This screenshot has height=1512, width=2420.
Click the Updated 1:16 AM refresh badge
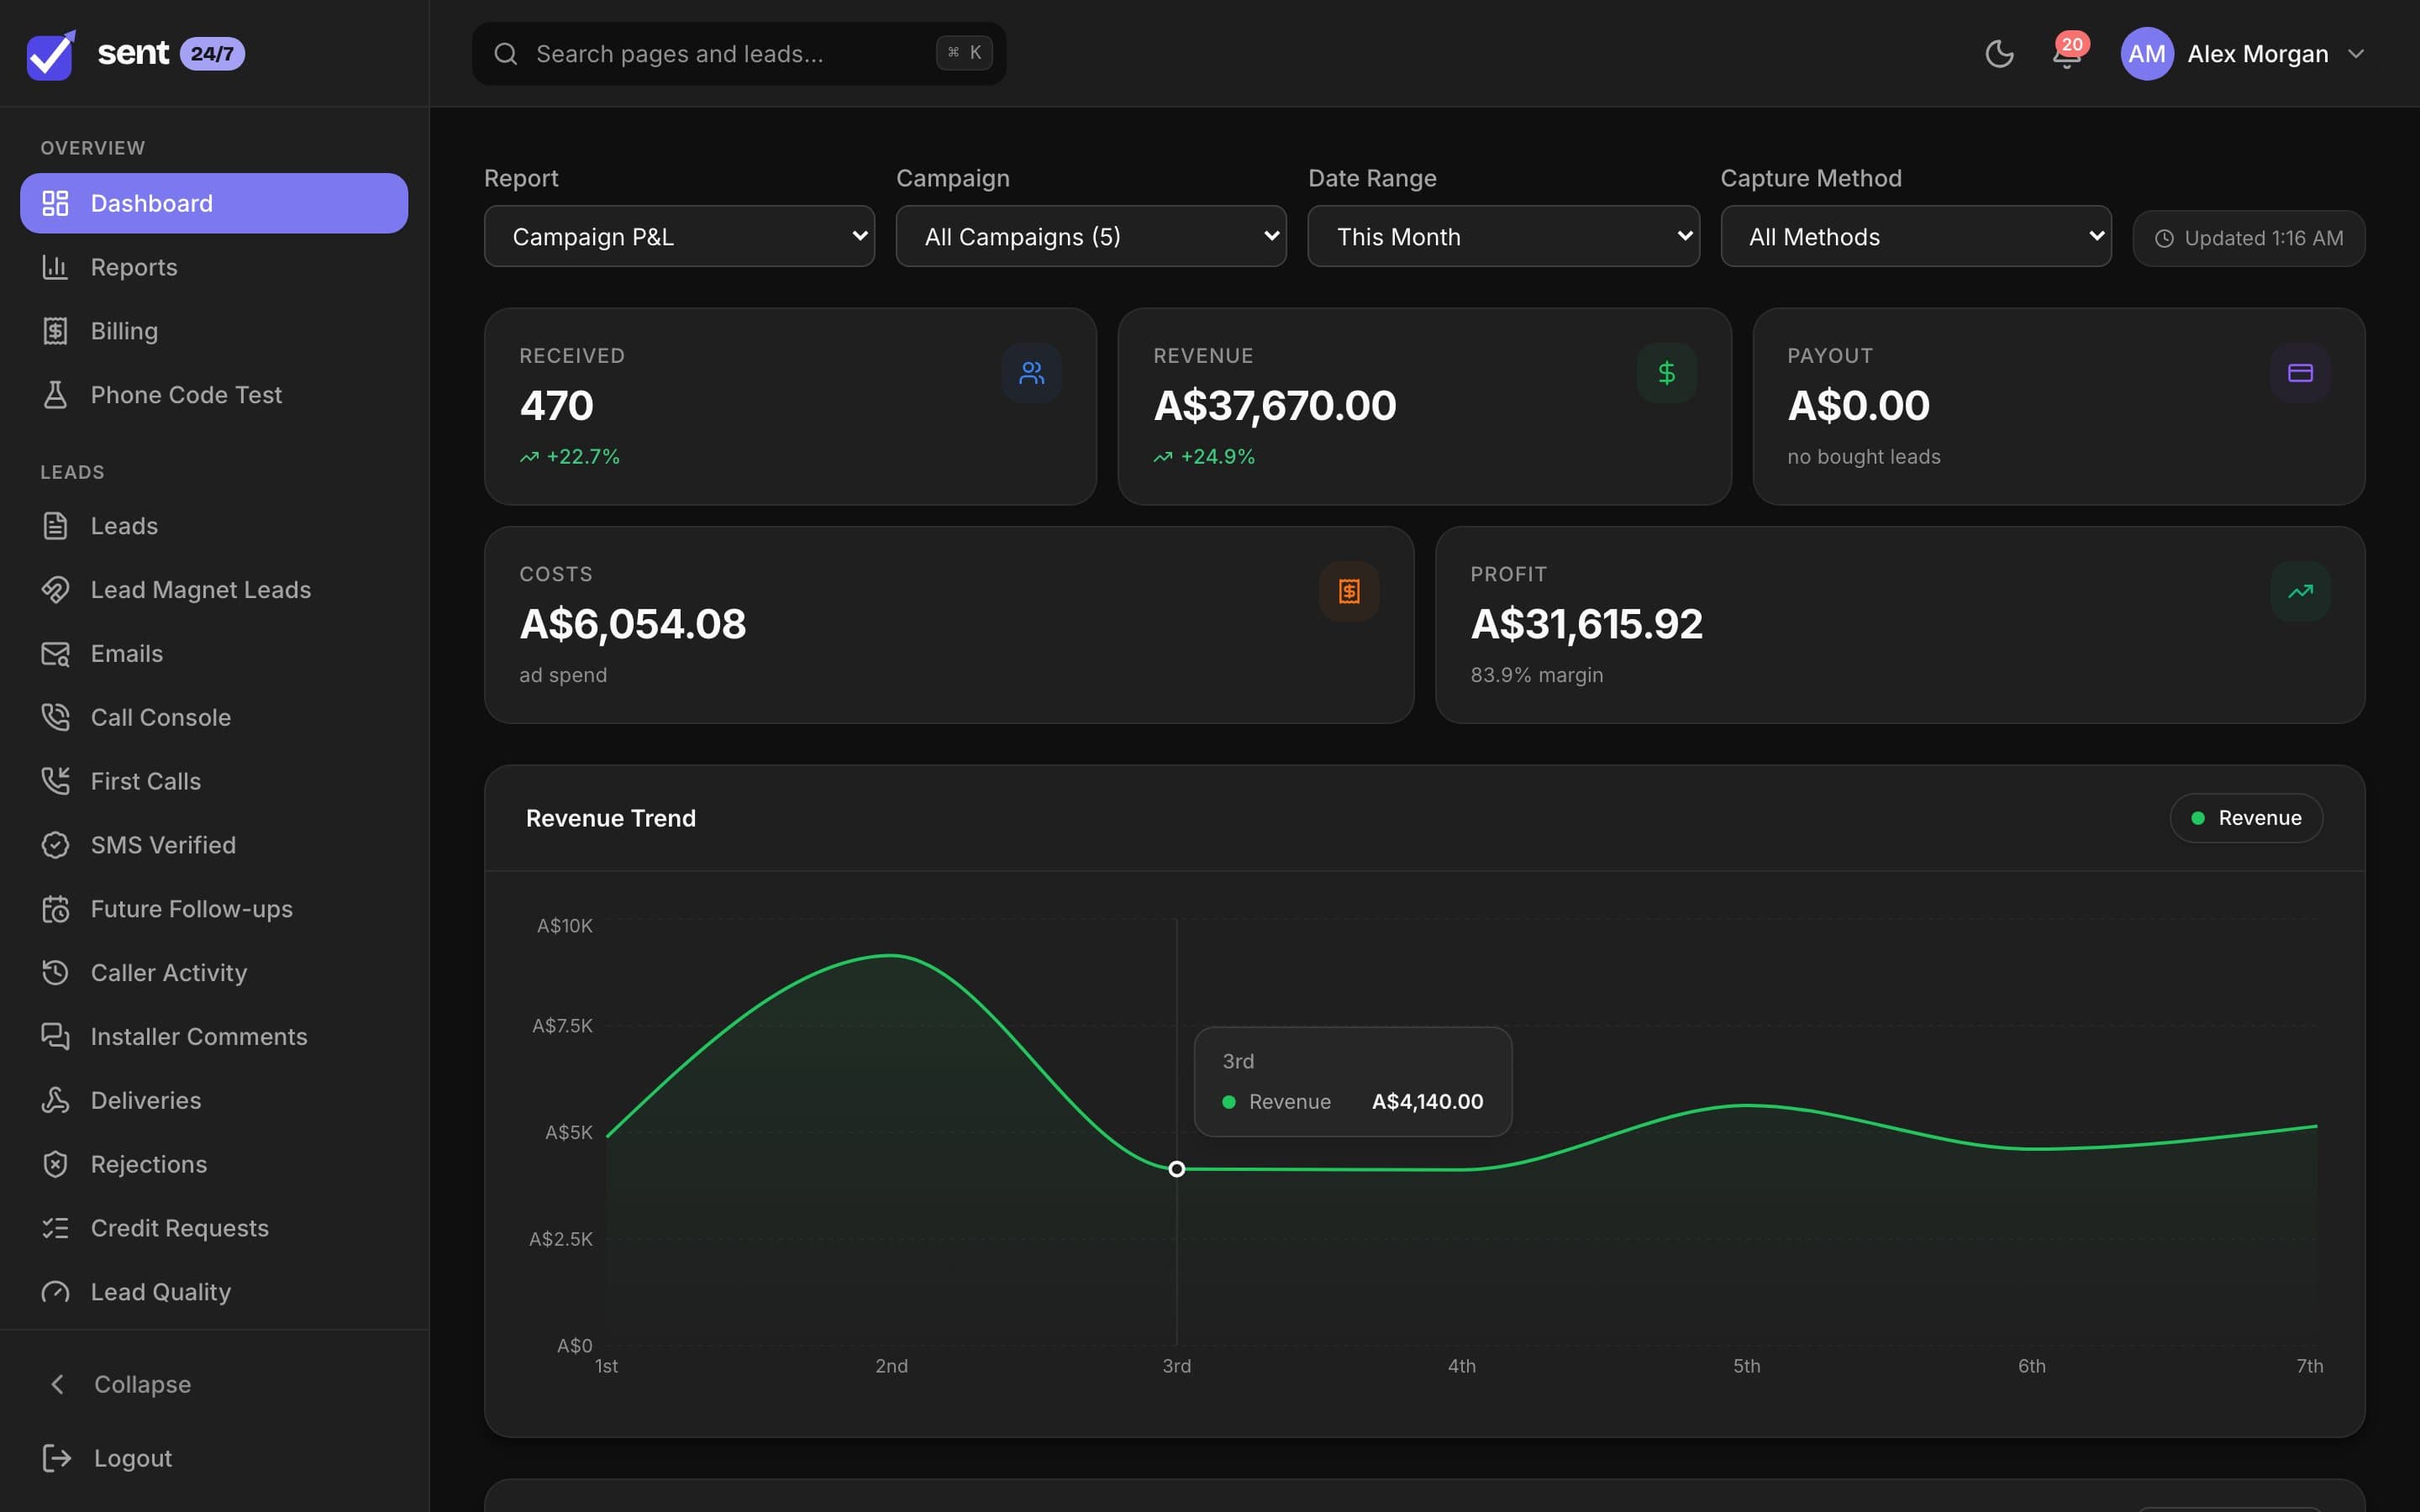[2248, 238]
